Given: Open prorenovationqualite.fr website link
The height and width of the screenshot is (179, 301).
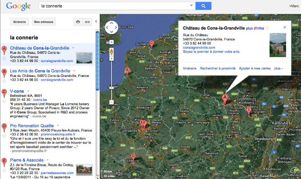Looking at the screenshot, I should coord(58,134).
